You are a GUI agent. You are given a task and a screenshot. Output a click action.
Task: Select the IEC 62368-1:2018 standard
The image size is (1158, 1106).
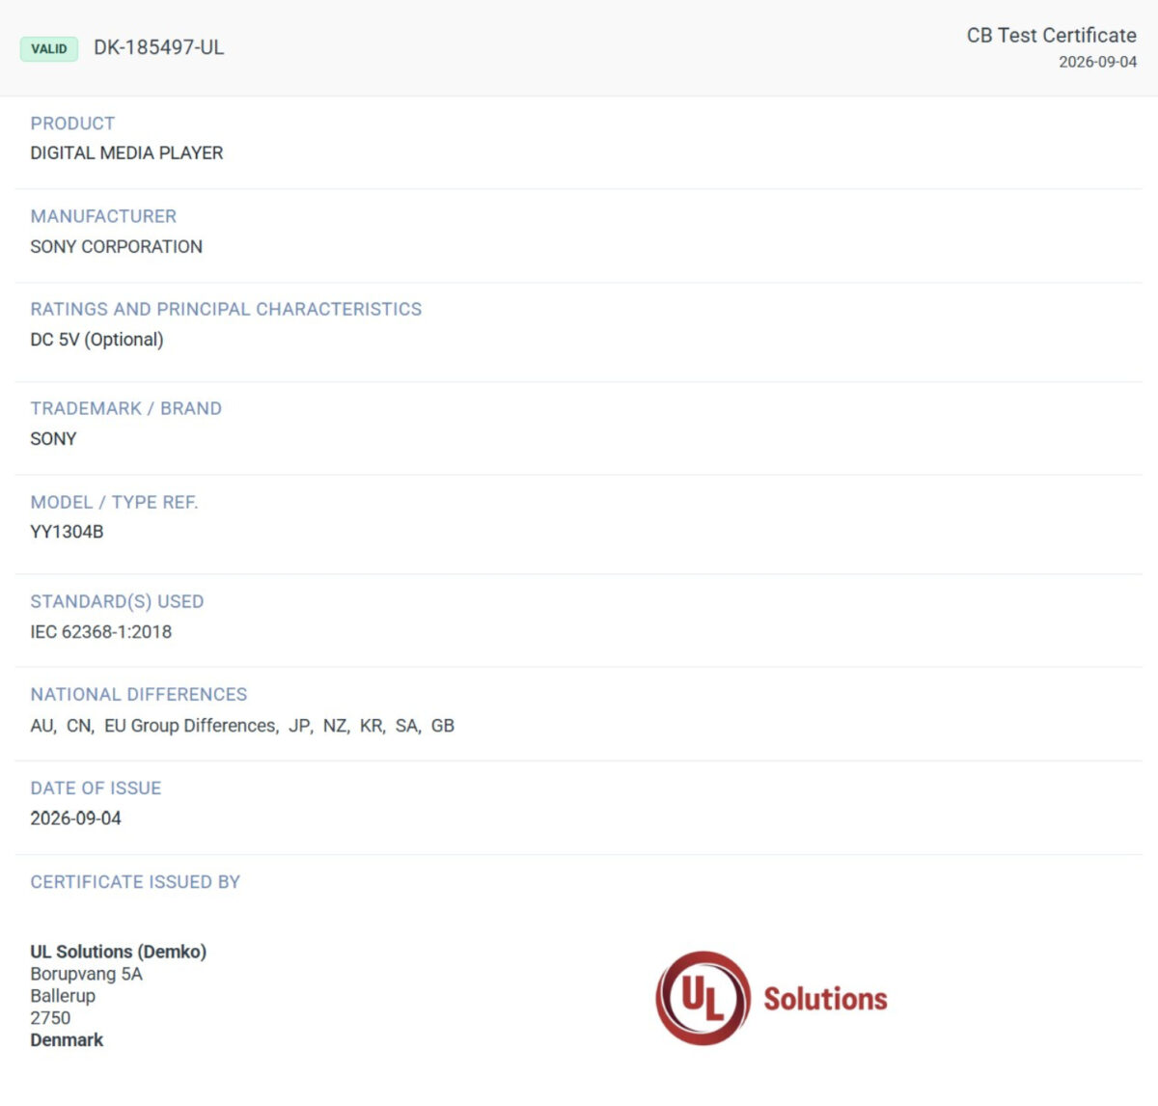click(x=101, y=632)
